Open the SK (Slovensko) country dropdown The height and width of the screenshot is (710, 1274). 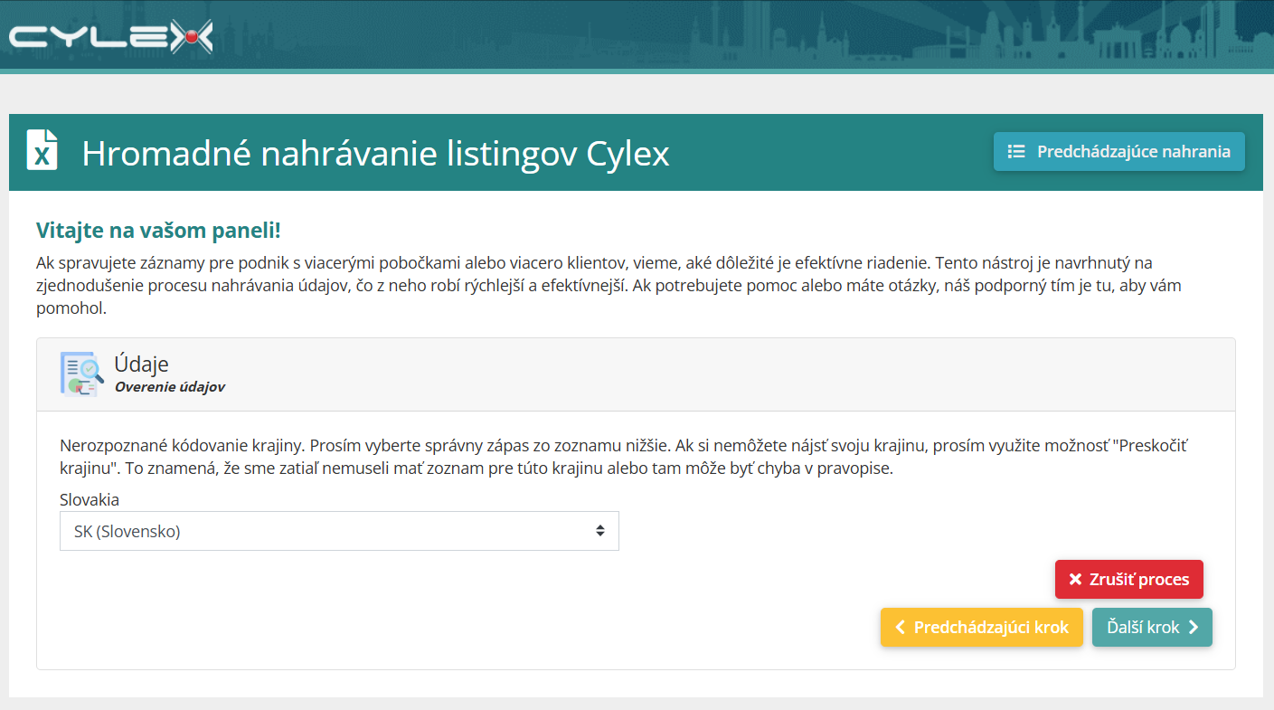[x=339, y=531]
